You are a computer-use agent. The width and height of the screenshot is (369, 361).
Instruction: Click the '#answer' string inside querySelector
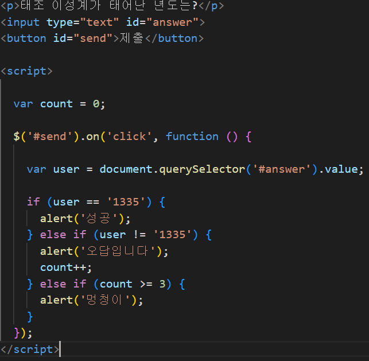click(x=282, y=169)
